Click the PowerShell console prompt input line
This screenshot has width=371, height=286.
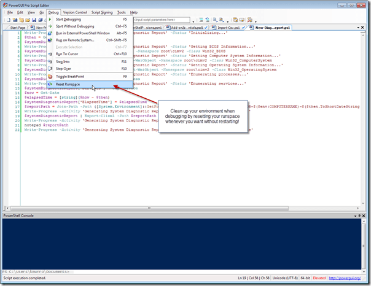pyautogui.click(x=182, y=272)
